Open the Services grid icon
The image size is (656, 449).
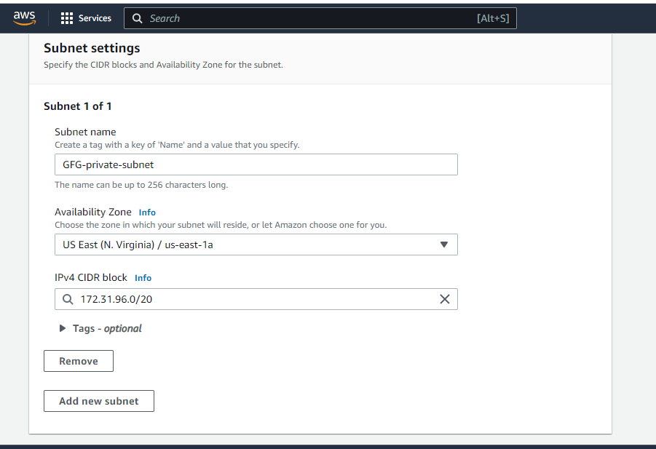[x=67, y=18]
